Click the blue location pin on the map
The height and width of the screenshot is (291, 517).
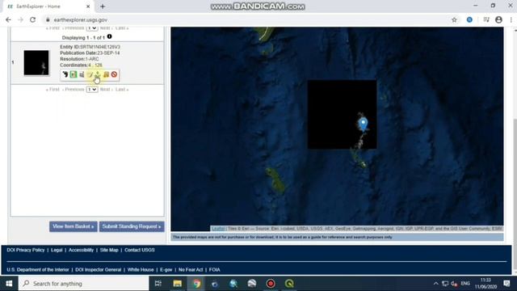click(x=363, y=124)
